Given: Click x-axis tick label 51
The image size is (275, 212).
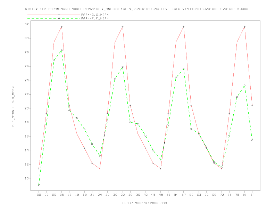Looking at the screenshot, I should (168, 195).
